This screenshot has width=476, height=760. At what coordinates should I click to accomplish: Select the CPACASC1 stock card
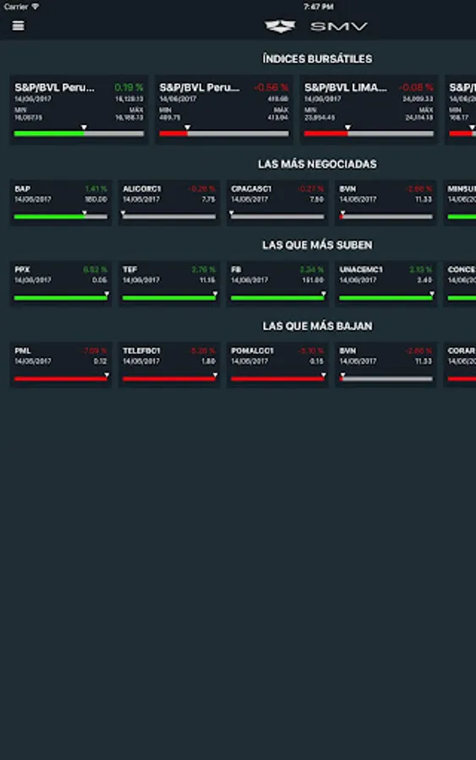(x=277, y=203)
